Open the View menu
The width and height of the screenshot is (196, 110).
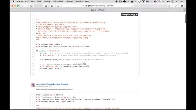point(39,2)
